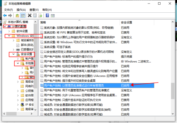This screenshot has width=177, height=123.
Task: Click the Properties toolbar icon
Action: tap(35, 15)
